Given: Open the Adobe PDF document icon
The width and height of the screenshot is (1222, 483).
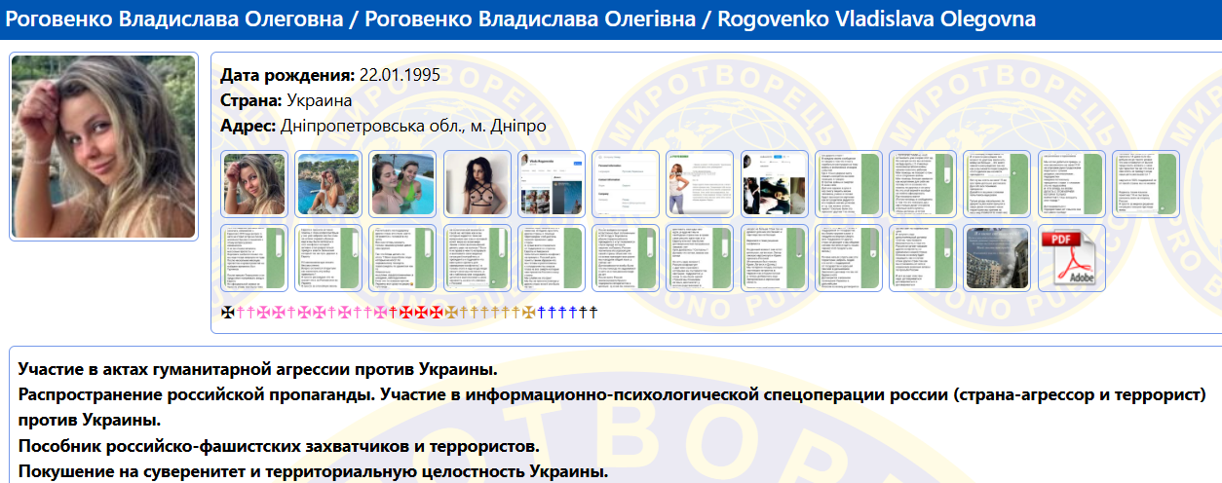Looking at the screenshot, I should (1072, 258).
